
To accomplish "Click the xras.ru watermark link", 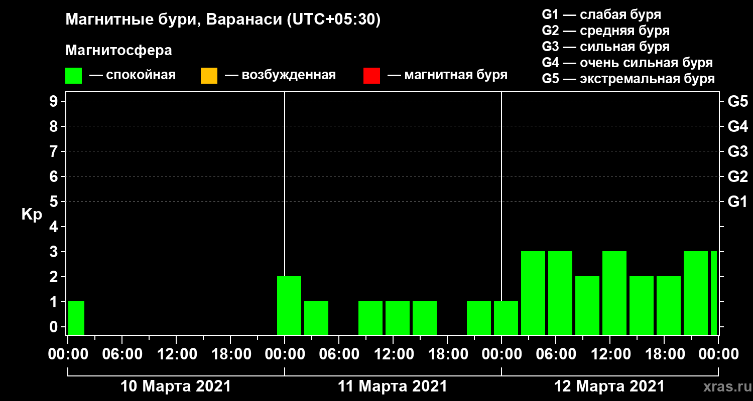I will 723,386.
